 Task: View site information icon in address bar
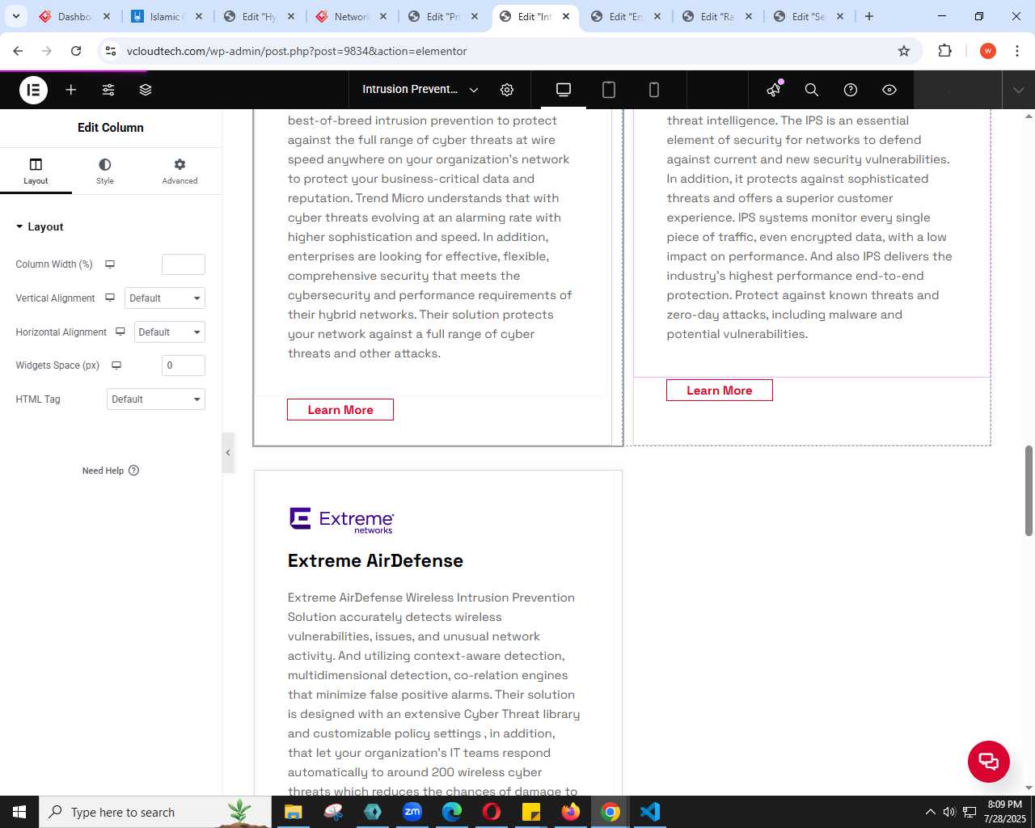[112, 51]
